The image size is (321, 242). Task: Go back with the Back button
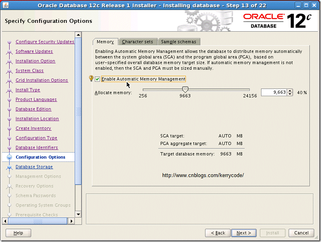(218, 233)
